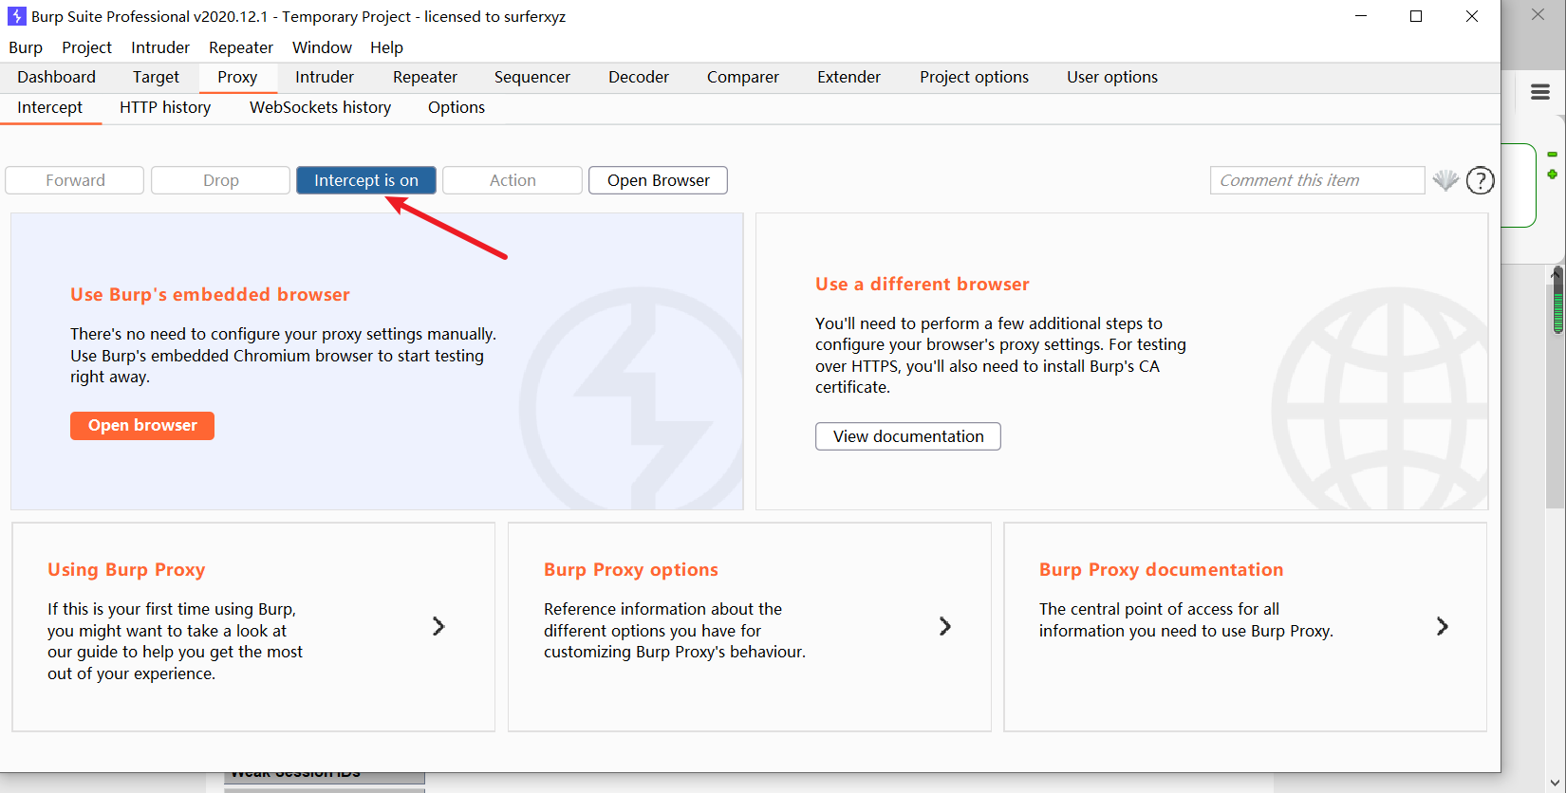Image resolution: width=1566 pixels, height=793 pixels.
Task: Open the Help menu
Action: coord(386,47)
